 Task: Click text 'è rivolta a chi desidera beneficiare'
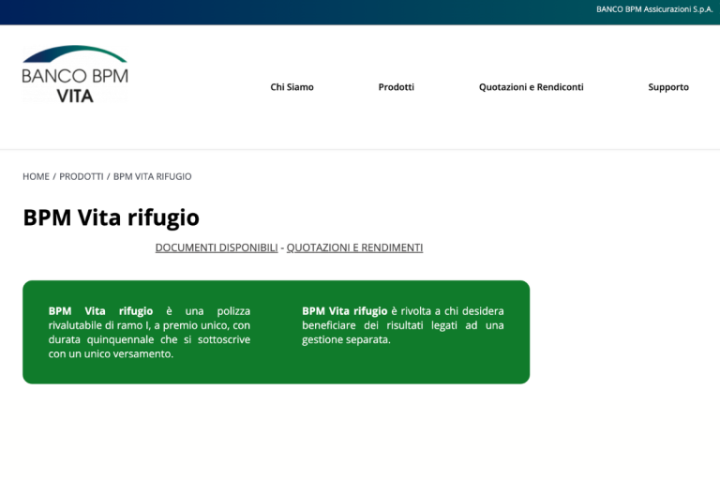point(403,318)
